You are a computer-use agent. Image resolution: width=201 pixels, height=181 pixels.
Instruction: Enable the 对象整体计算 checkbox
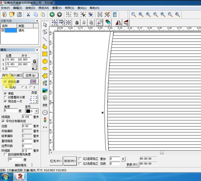click(x=5, y=97)
